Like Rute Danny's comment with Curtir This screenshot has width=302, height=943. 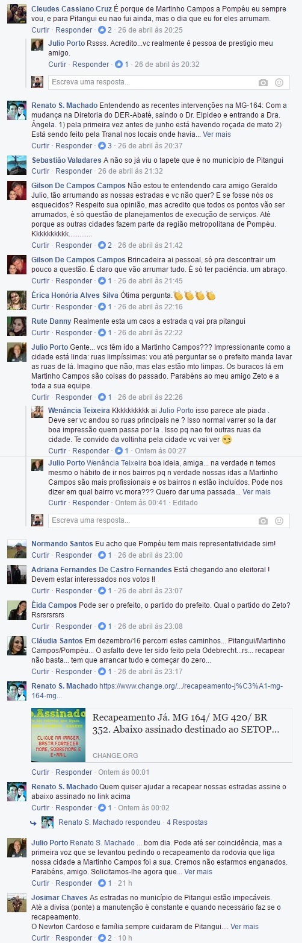[x=40, y=333]
